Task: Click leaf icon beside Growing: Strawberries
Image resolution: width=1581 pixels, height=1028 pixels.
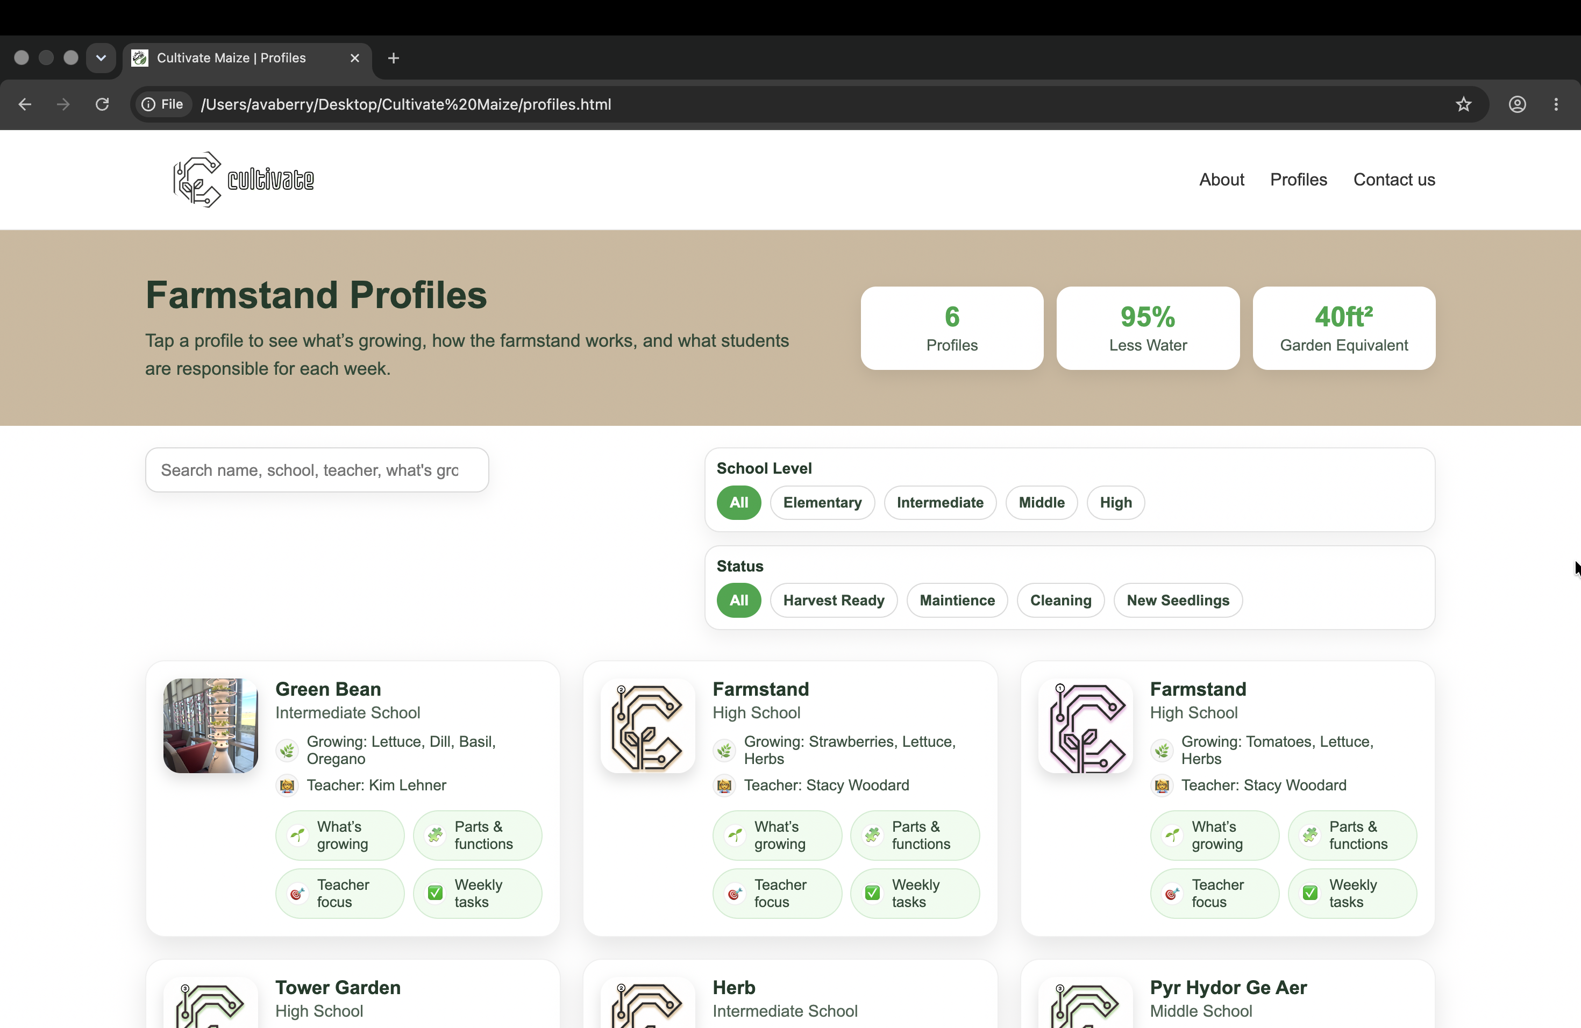Action: (x=724, y=751)
